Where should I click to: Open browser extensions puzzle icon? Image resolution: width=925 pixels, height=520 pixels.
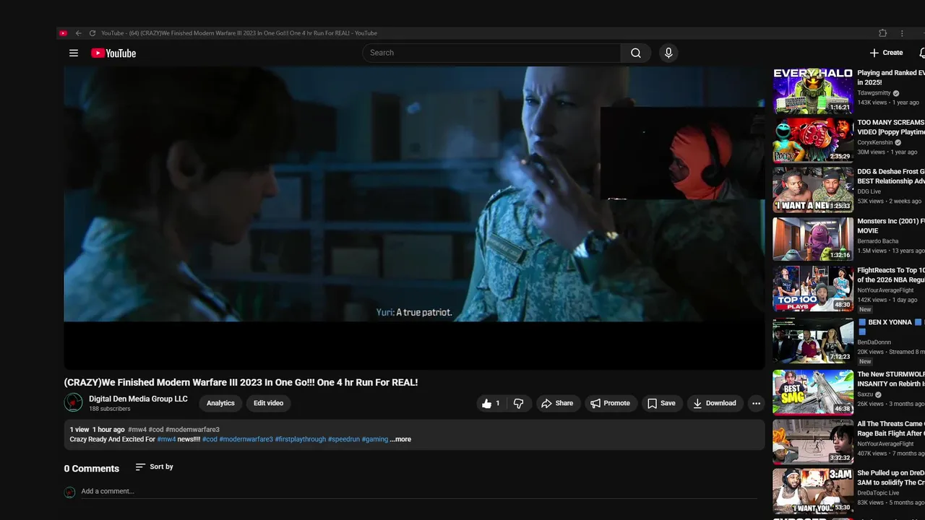point(882,33)
